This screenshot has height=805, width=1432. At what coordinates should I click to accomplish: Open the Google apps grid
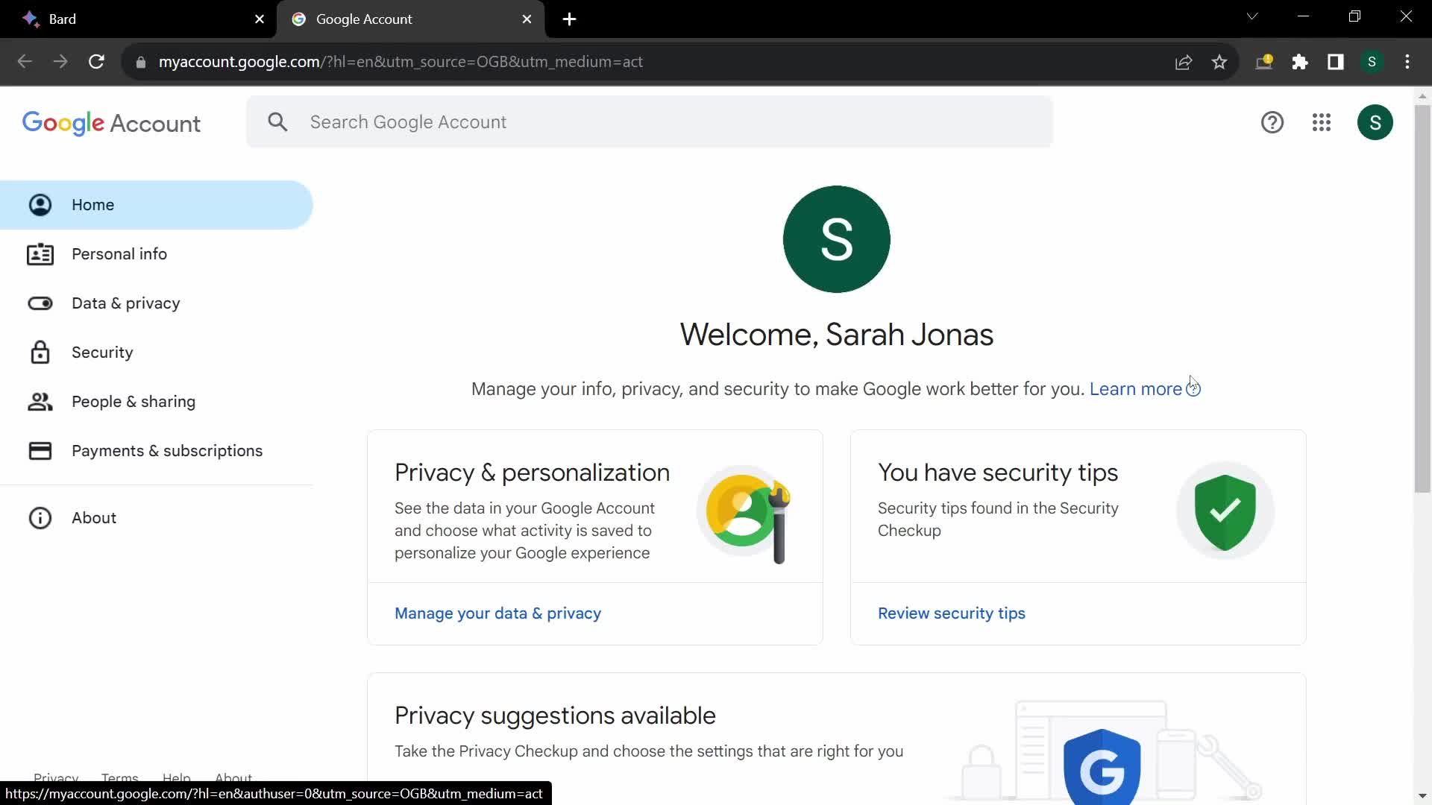(1322, 122)
